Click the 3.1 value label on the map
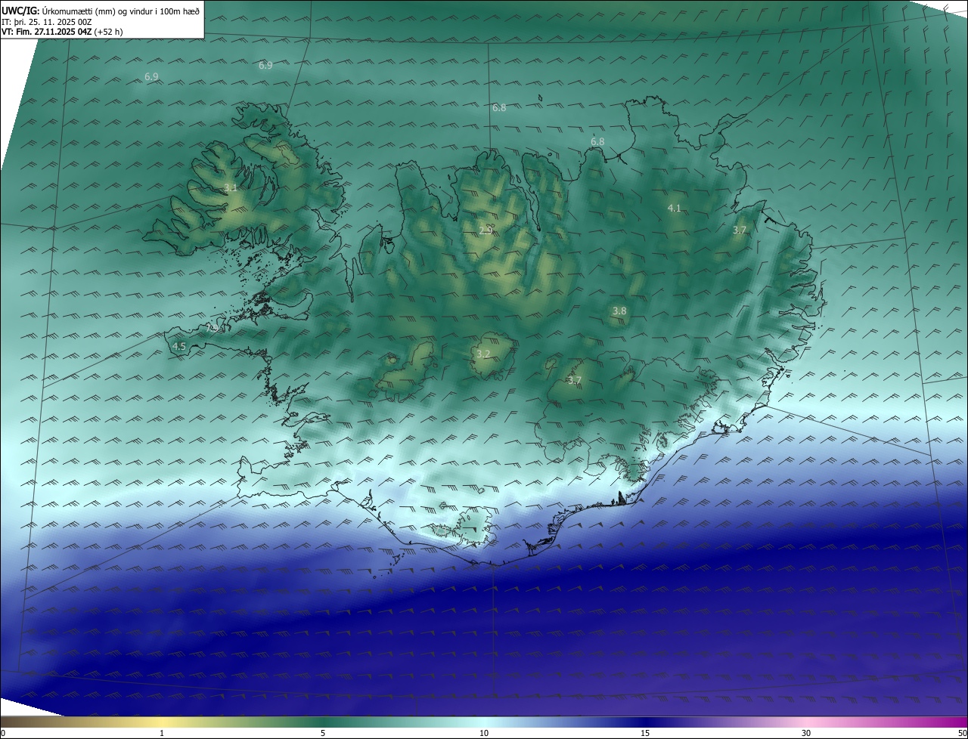This screenshot has width=968, height=739. [x=231, y=187]
